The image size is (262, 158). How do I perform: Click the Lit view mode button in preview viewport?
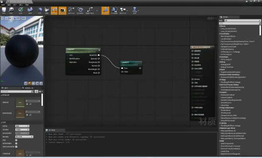click(17, 18)
